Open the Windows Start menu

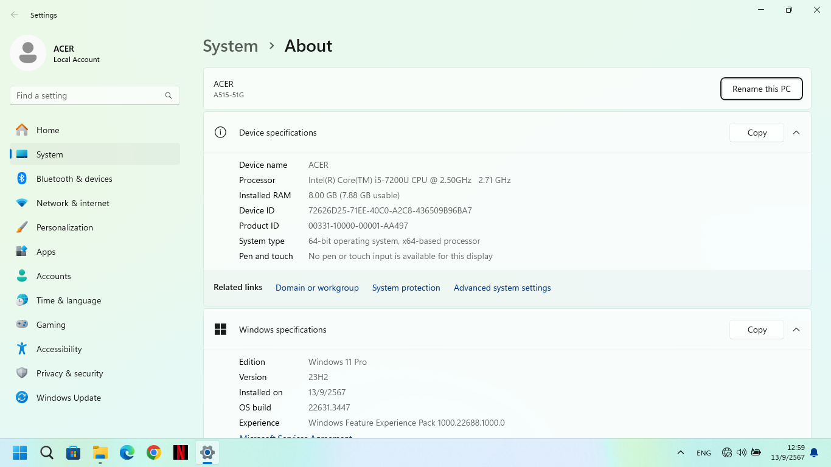(20, 452)
